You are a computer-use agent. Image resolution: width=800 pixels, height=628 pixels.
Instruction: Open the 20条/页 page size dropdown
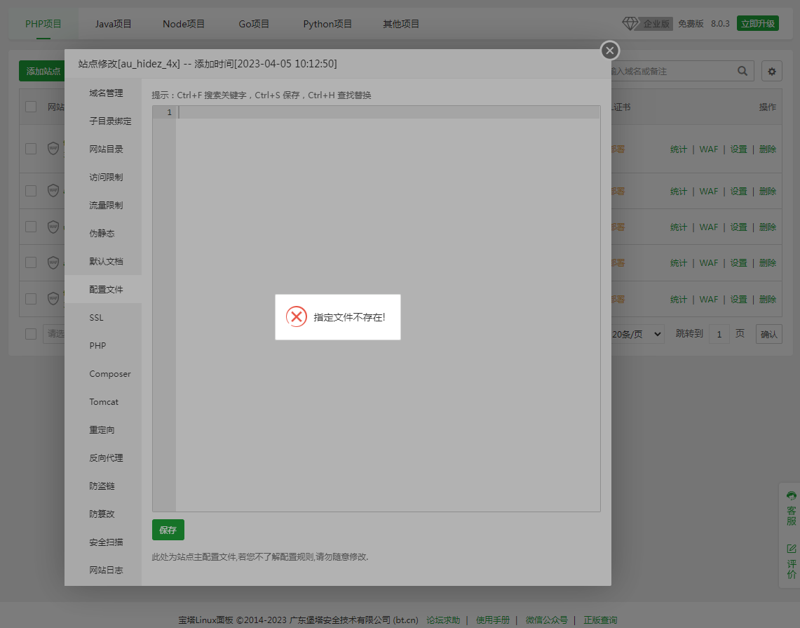click(637, 334)
